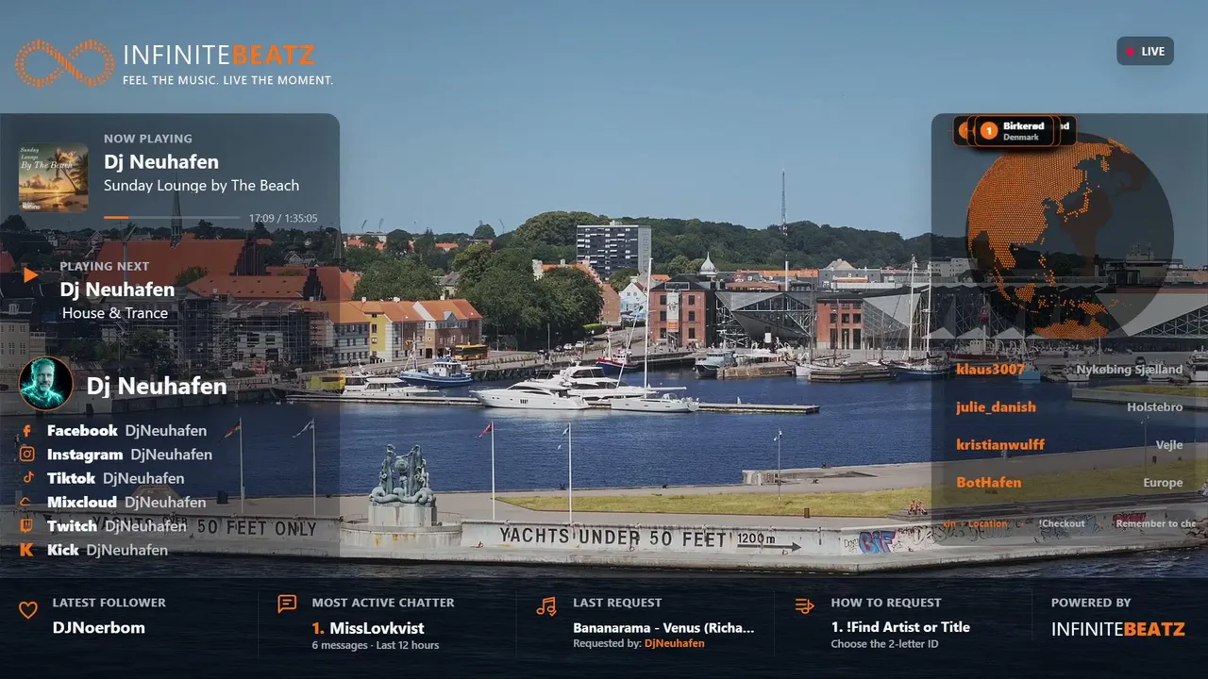Viewport: 1208px width, 679px height.
Task: Click the track progress bar
Action: pos(172,218)
